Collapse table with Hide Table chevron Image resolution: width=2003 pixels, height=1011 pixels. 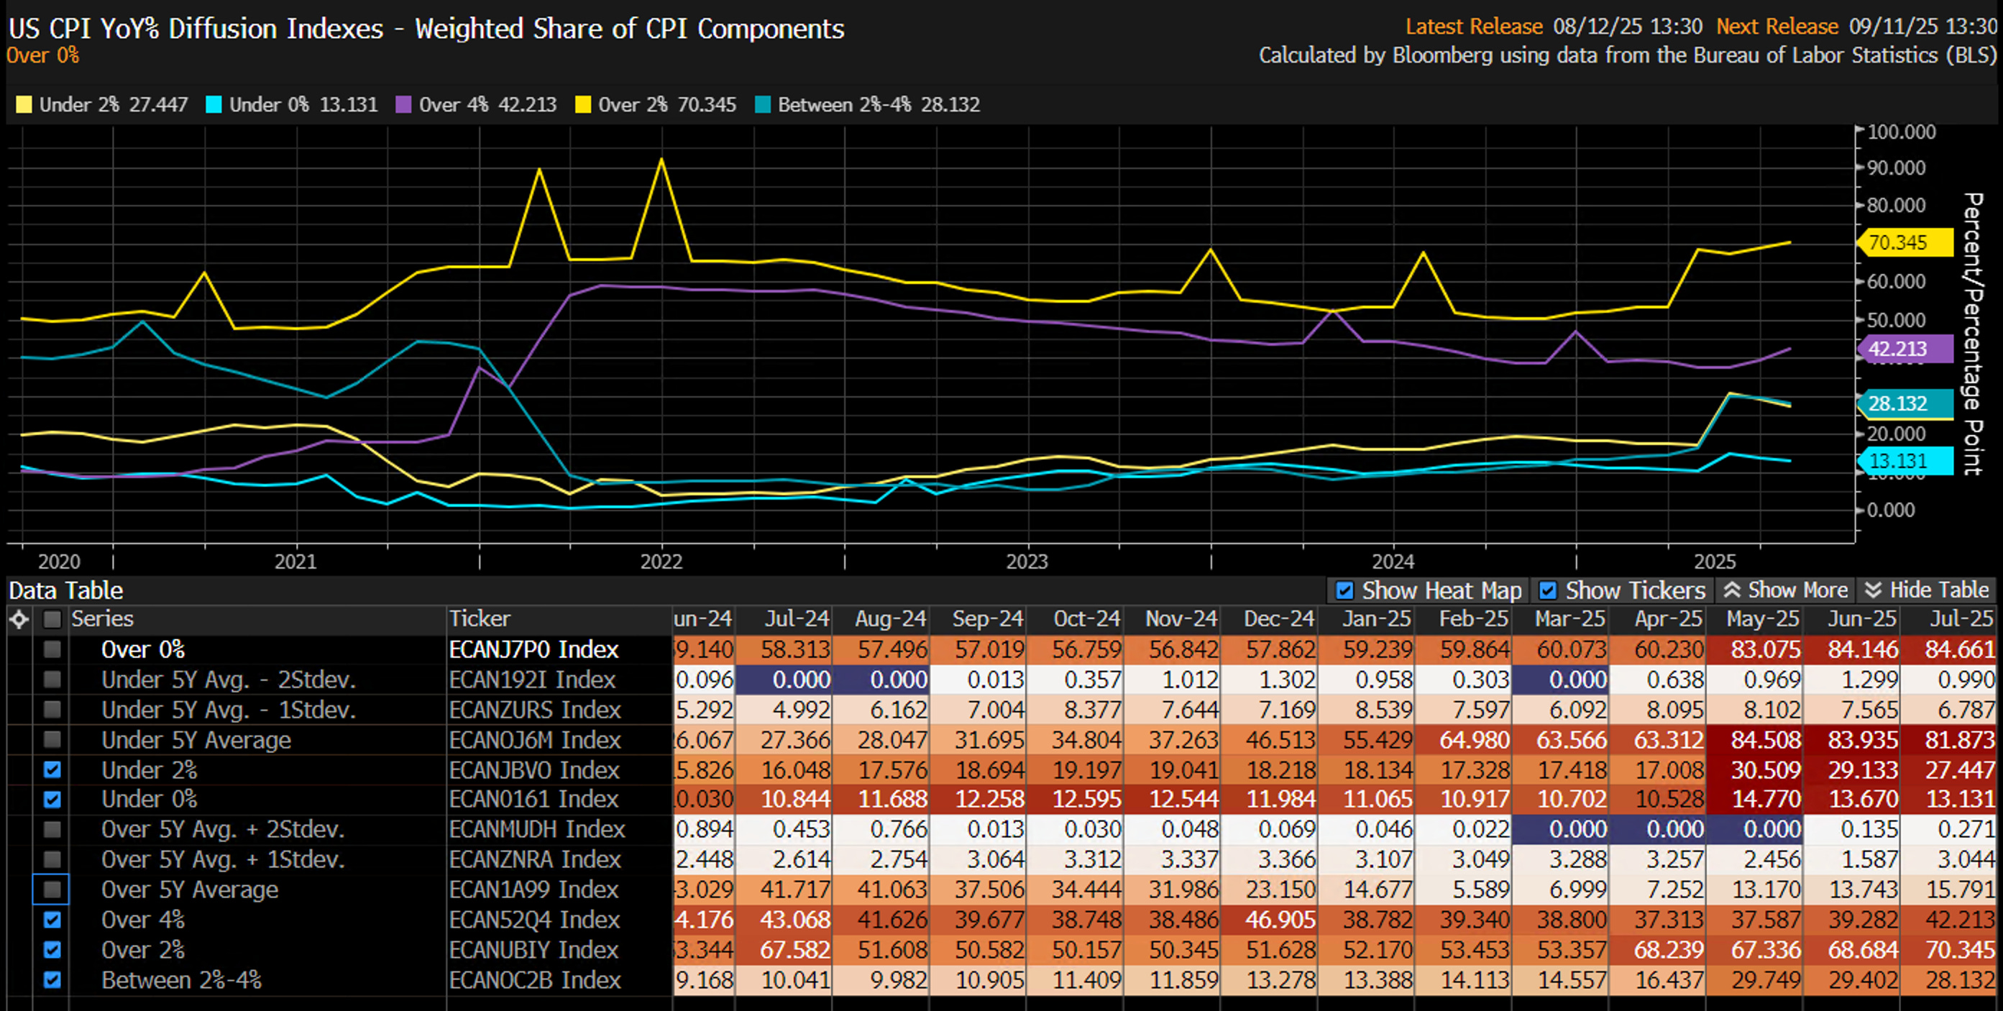(1873, 590)
